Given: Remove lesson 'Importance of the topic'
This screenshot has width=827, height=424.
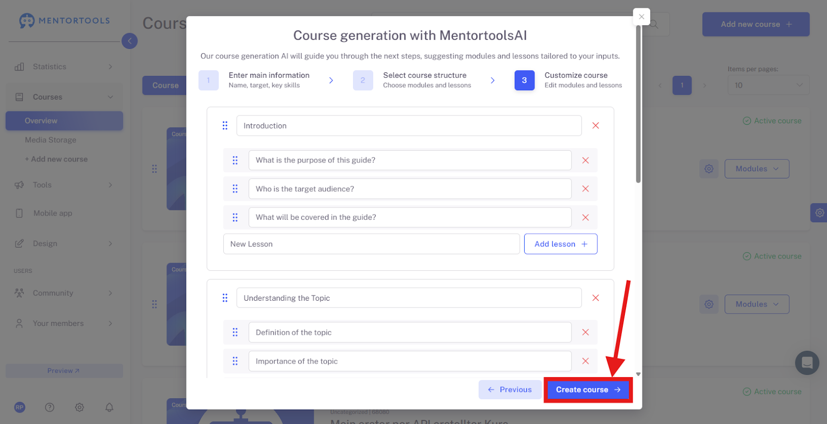Looking at the screenshot, I should [586, 361].
